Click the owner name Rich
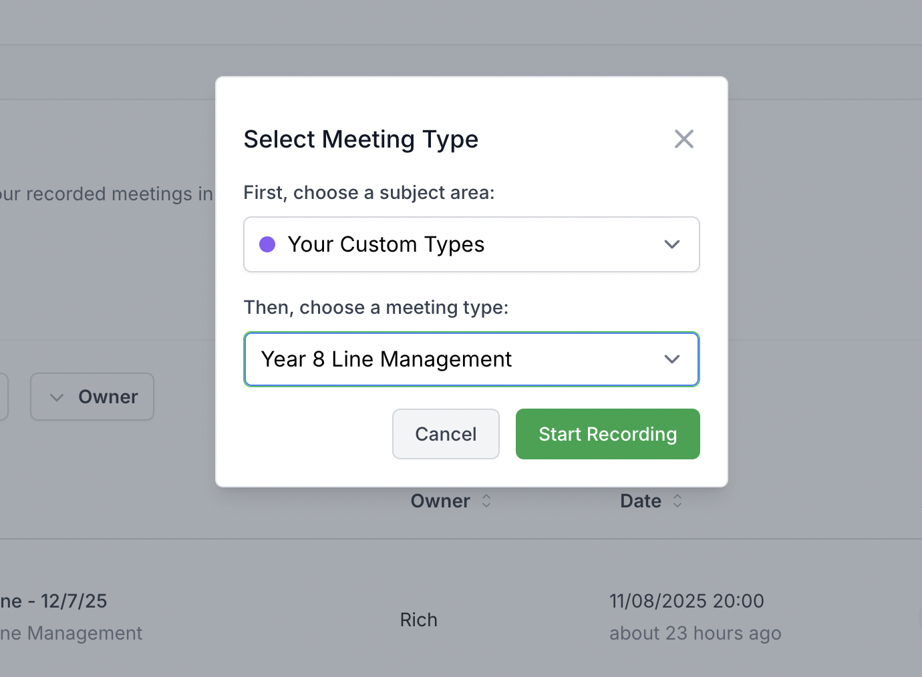This screenshot has height=677, width=922. [x=418, y=620]
